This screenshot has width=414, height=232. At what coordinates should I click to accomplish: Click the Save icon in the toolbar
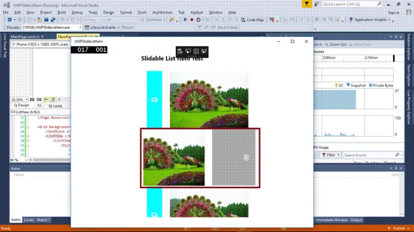[46, 20]
